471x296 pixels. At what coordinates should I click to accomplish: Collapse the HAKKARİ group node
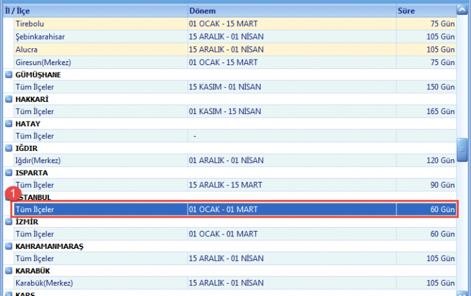9,99
